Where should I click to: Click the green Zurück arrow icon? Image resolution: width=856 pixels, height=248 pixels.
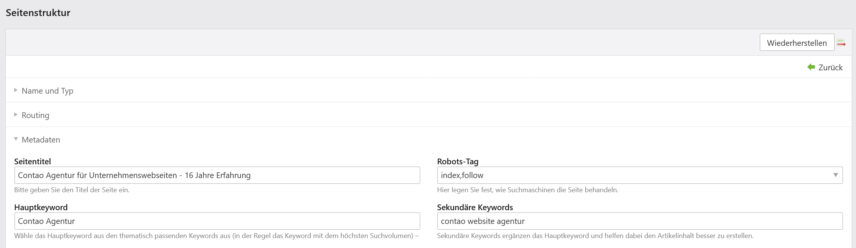pos(811,67)
